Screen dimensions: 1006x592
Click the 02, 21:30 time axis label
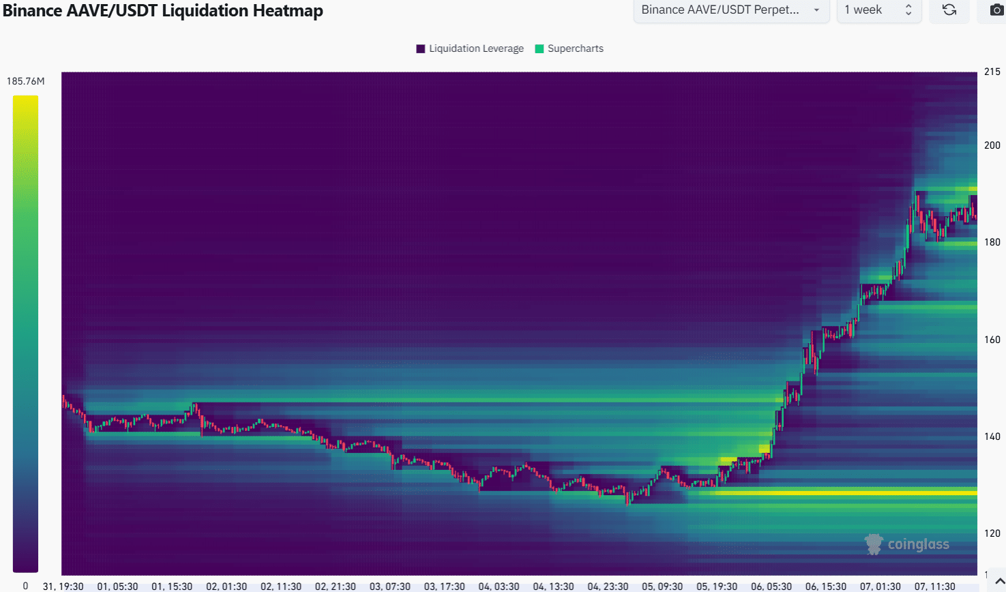[336, 587]
